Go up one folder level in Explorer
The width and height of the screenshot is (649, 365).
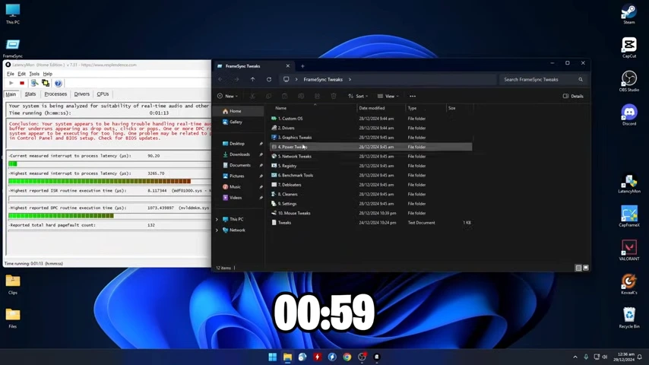[252, 80]
